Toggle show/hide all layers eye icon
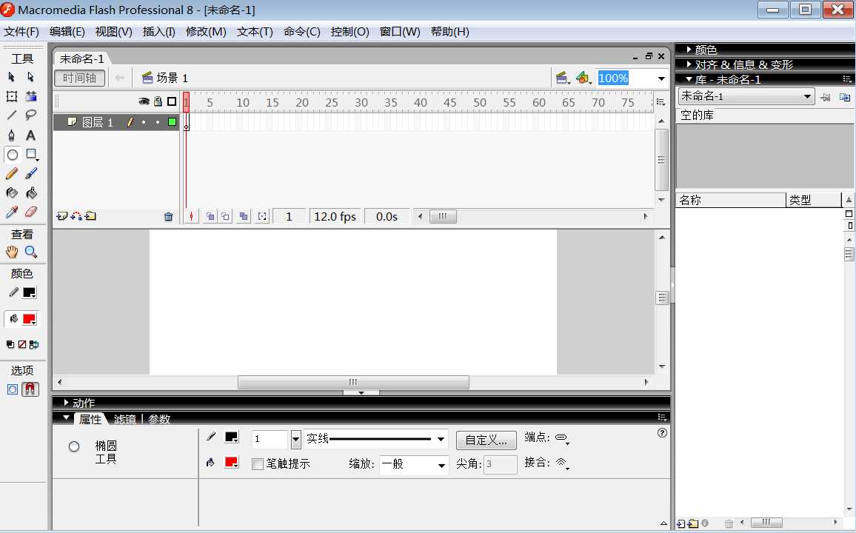This screenshot has height=533, width=856. [x=144, y=101]
